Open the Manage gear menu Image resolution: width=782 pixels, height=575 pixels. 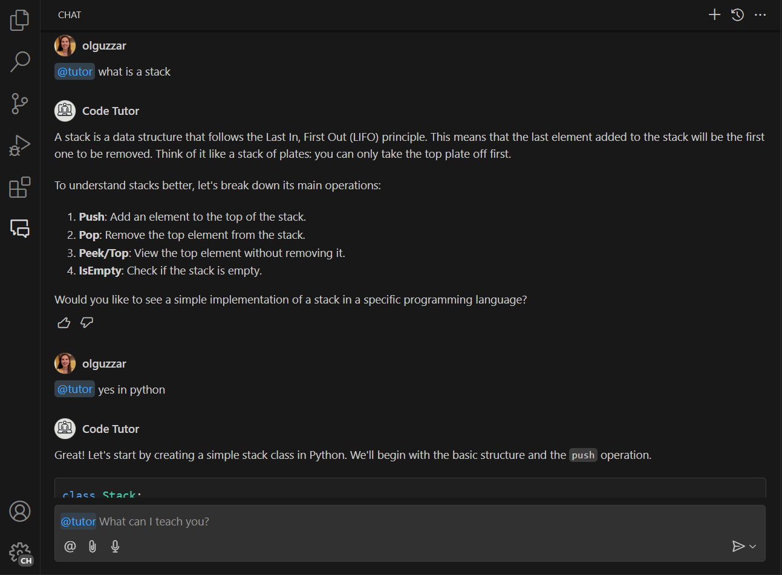19,552
